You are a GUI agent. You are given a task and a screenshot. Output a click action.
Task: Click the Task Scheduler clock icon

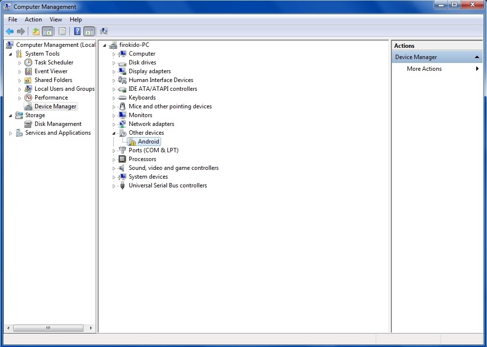28,62
